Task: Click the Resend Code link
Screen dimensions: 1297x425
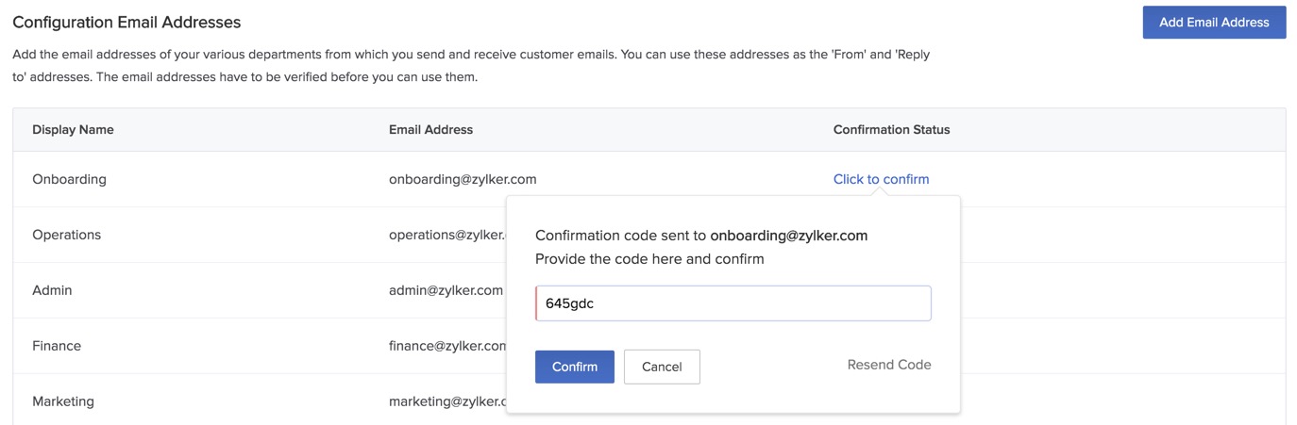Action: [888, 365]
